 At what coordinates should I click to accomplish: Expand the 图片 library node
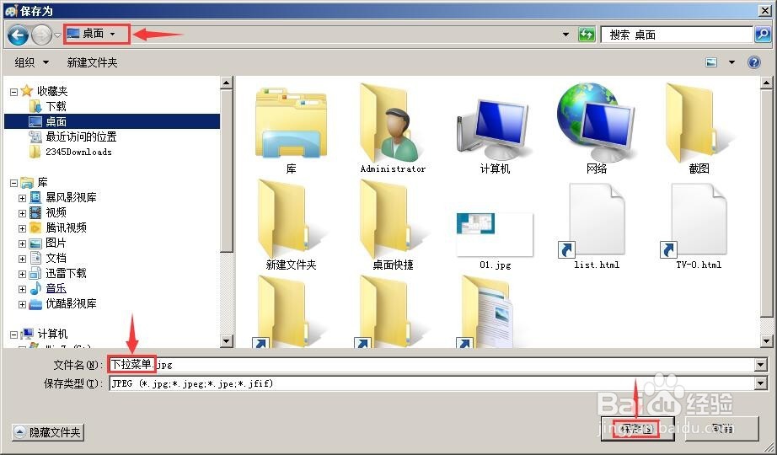click(22, 244)
